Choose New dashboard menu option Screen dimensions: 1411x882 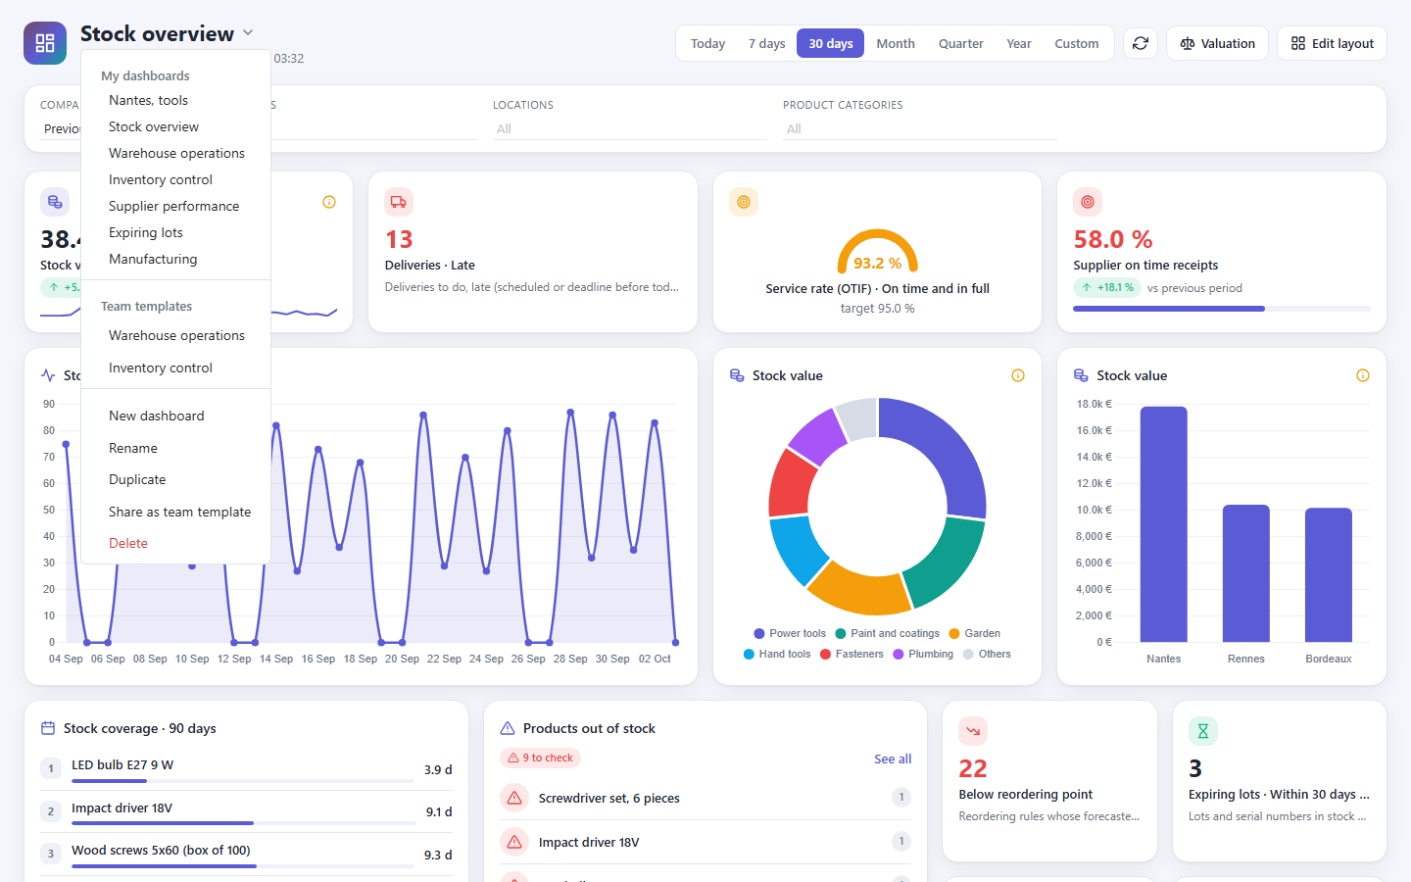(175, 416)
